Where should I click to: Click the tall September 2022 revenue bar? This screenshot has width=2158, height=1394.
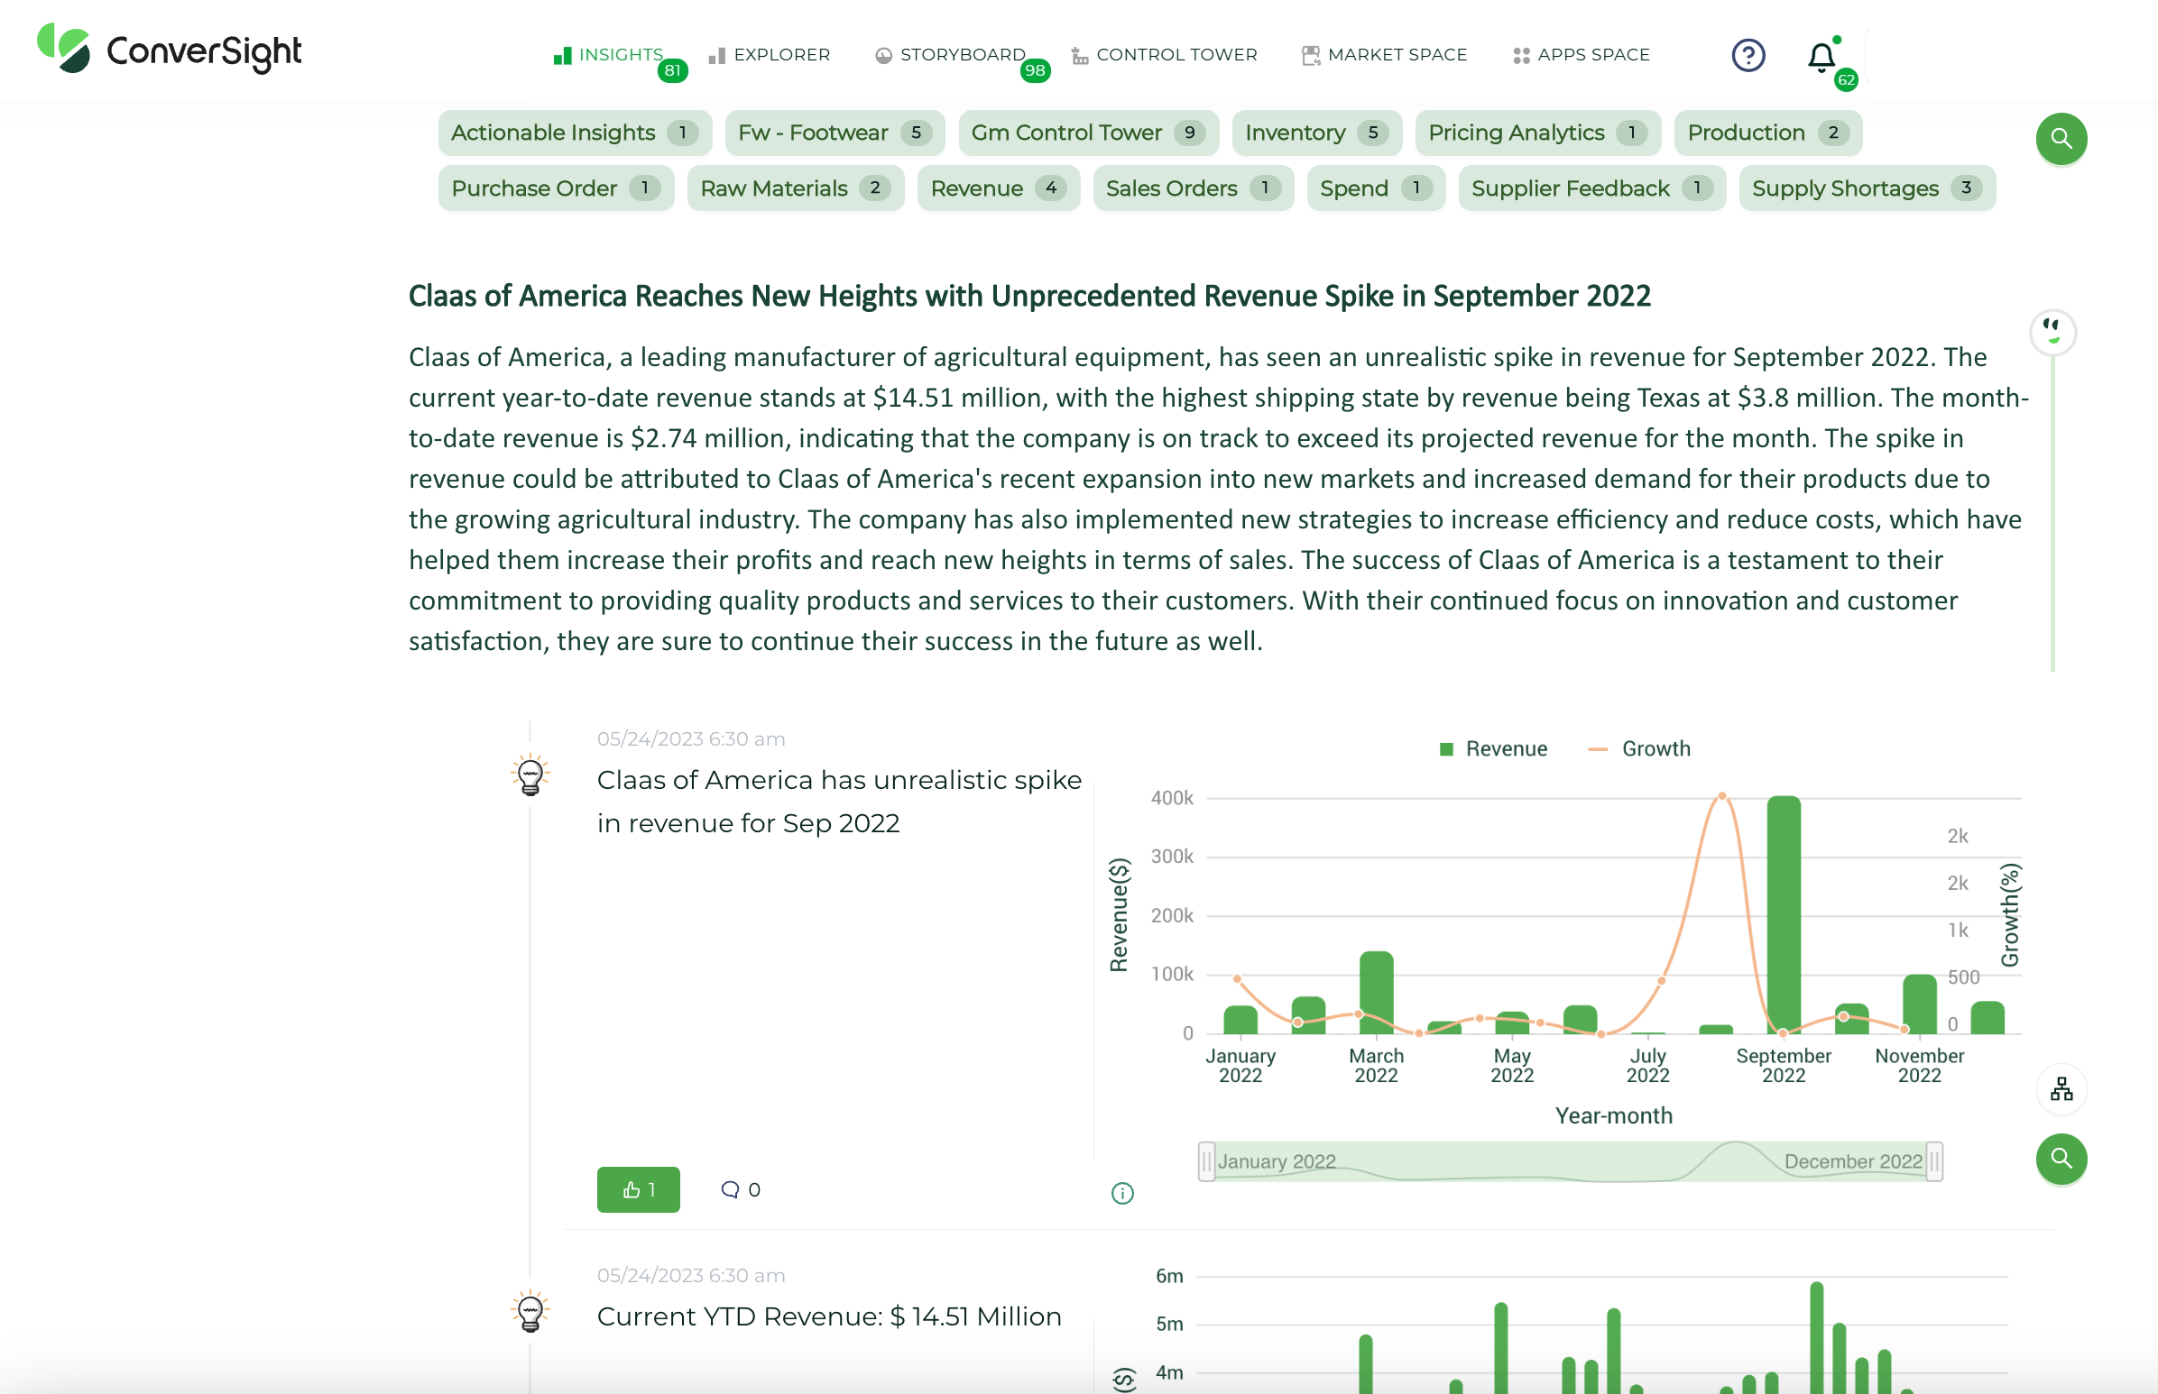tap(1783, 914)
